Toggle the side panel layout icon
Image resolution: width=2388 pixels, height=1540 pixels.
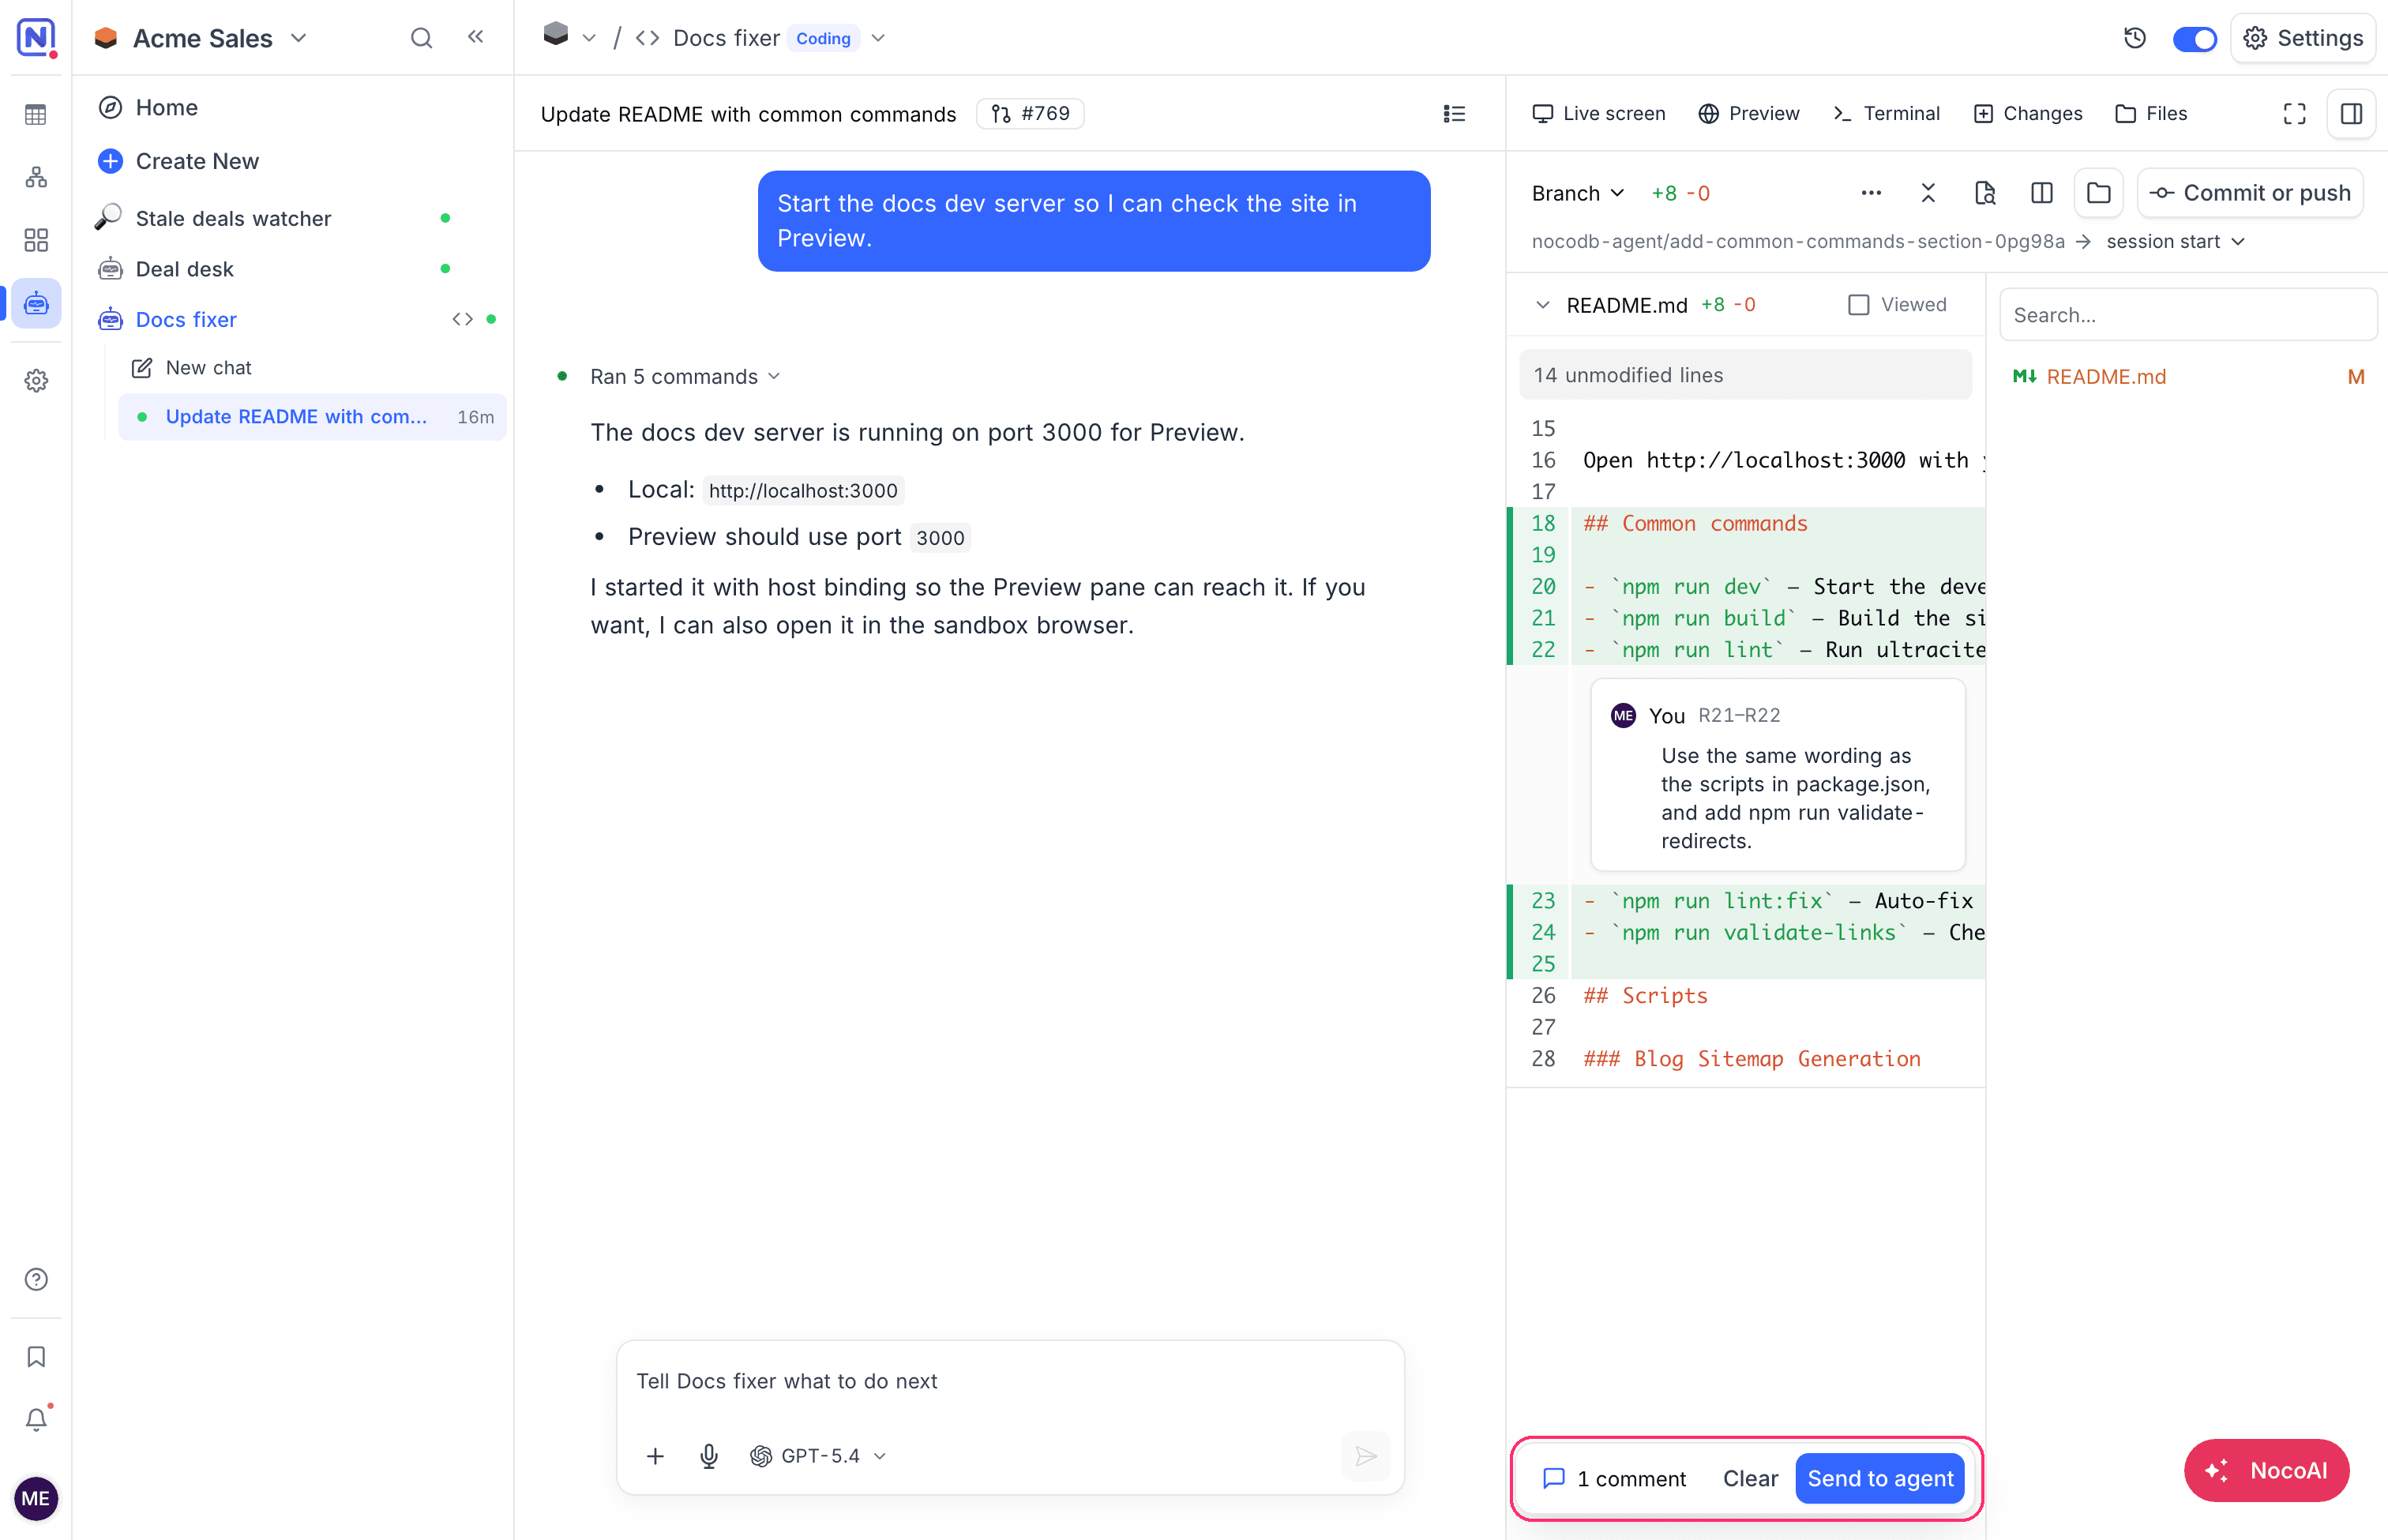[2351, 114]
